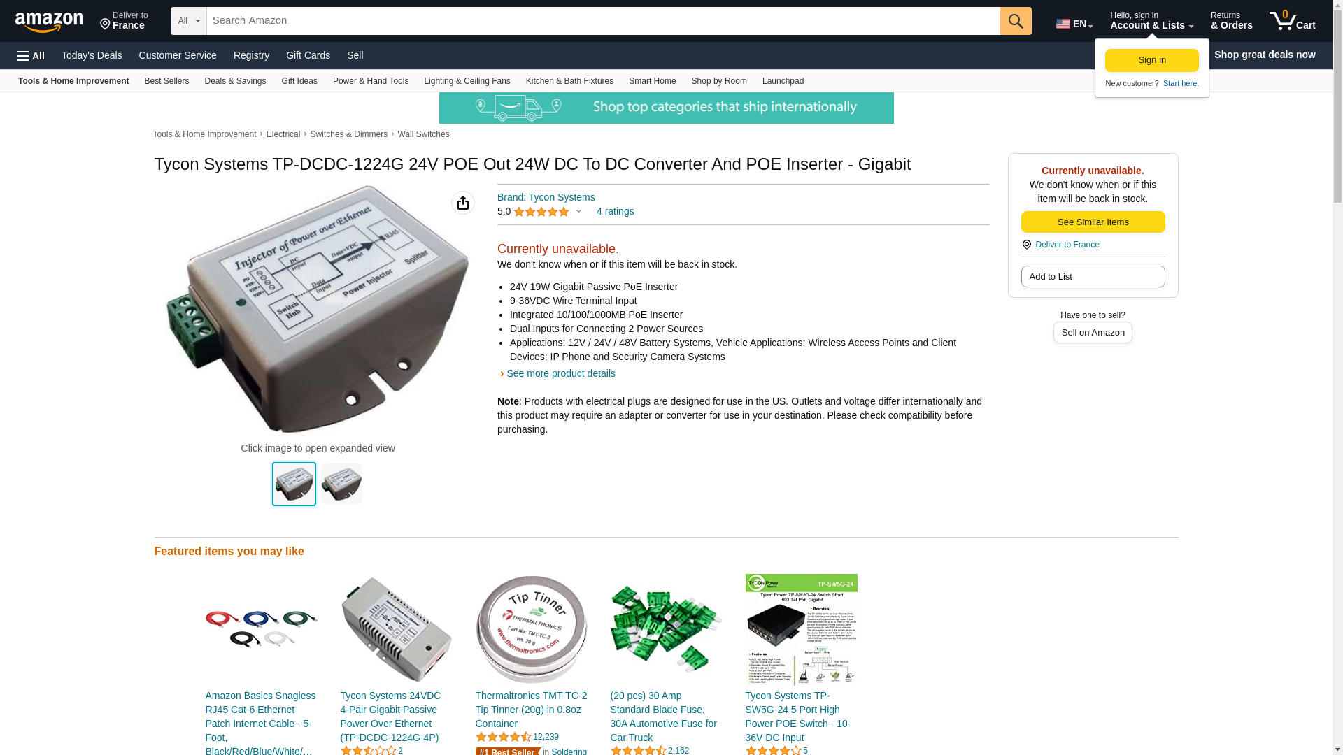Screen dimensions: 1343x755
Task: Click the search magnifier button
Action: pyautogui.click(x=1016, y=21)
